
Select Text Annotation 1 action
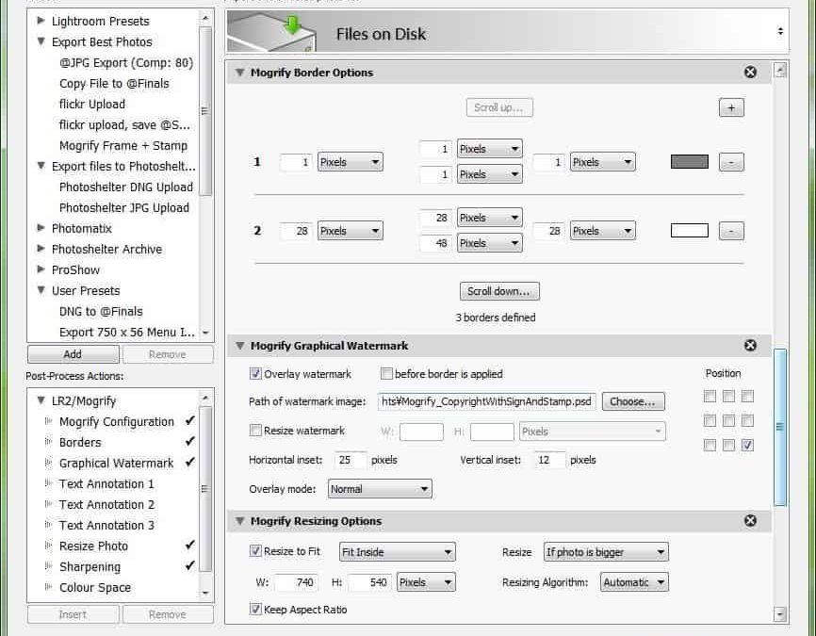tap(106, 483)
